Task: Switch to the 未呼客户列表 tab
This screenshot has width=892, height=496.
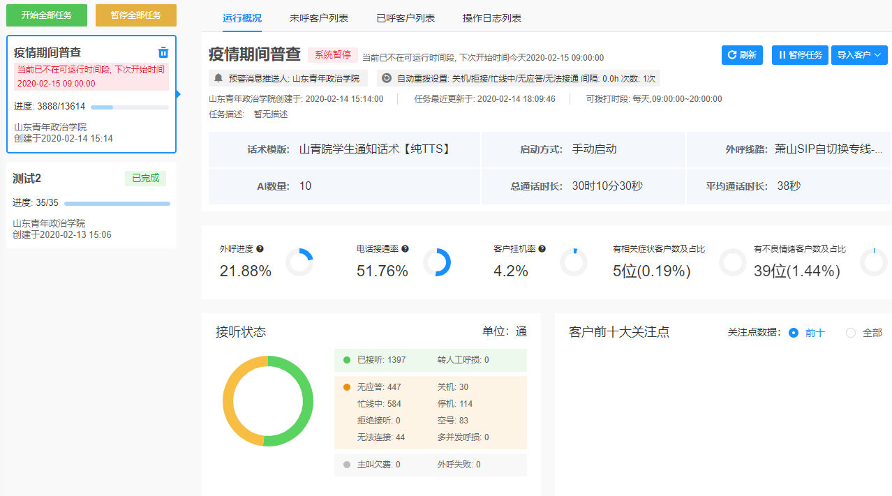Action: pyautogui.click(x=319, y=18)
